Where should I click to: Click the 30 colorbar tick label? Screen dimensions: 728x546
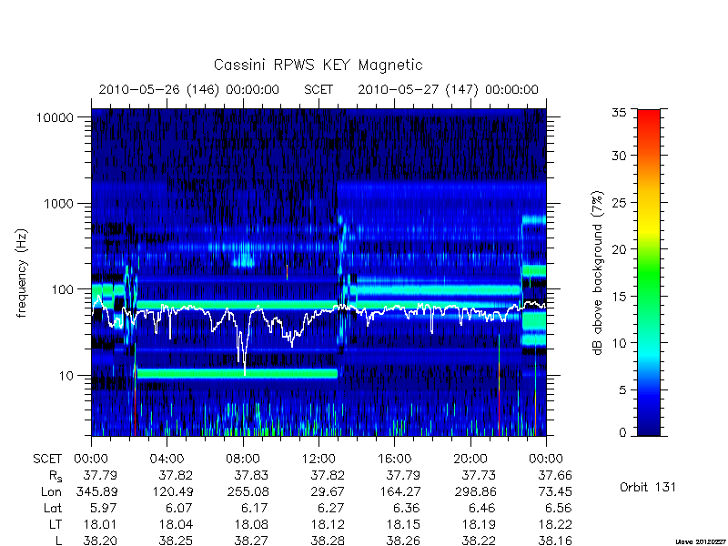click(x=619, y=156)
